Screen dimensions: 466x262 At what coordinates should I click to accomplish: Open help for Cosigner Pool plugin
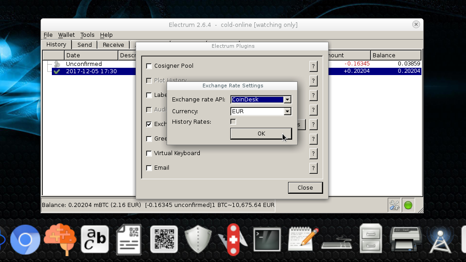click(x=313, y=66)
